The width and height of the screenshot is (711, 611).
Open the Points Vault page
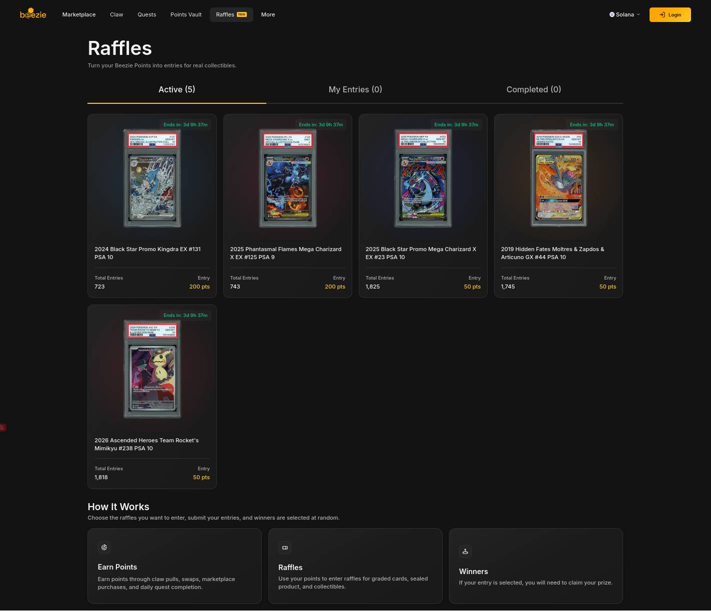[186, 14]
